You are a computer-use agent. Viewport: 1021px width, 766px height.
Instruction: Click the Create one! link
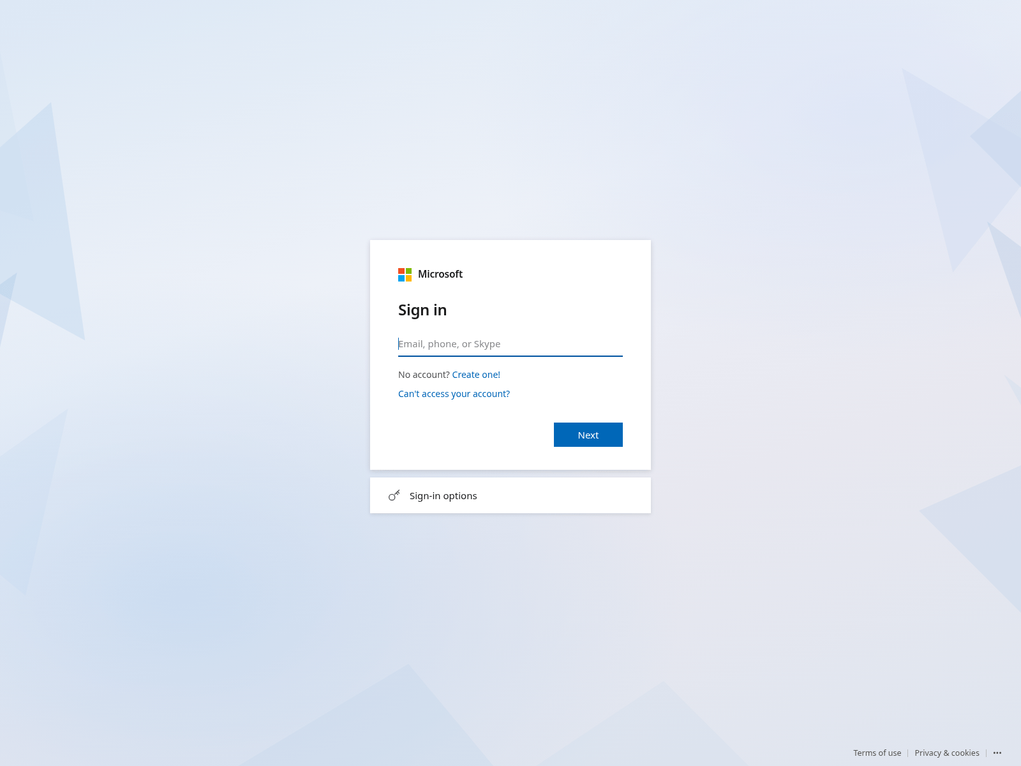pyautogui.click(x=476, y=375)
